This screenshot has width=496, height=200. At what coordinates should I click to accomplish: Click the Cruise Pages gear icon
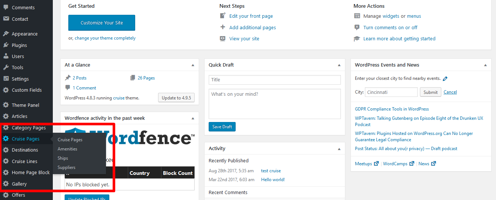tap(6, 139)
